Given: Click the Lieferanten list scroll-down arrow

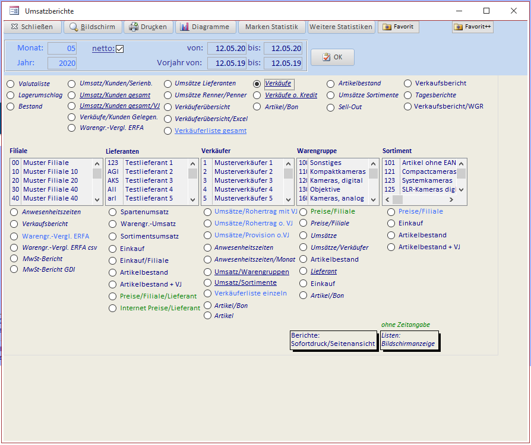Looking at the screenshot, I should [x=192, y=200].
